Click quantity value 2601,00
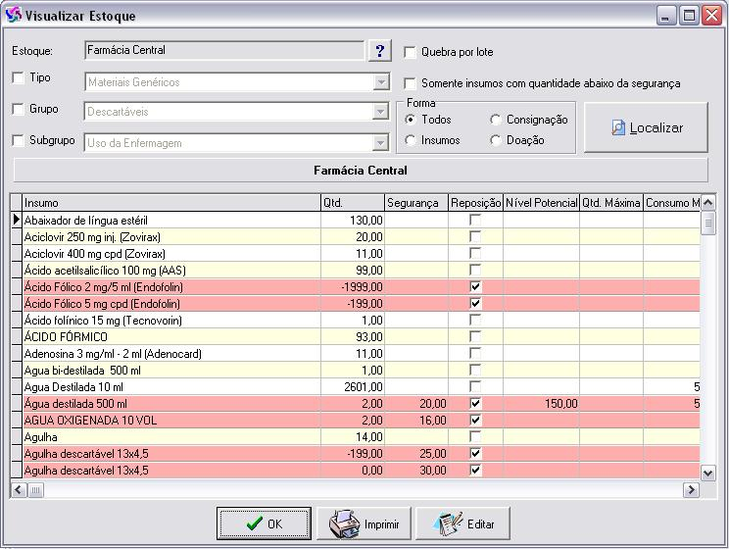 353,387
